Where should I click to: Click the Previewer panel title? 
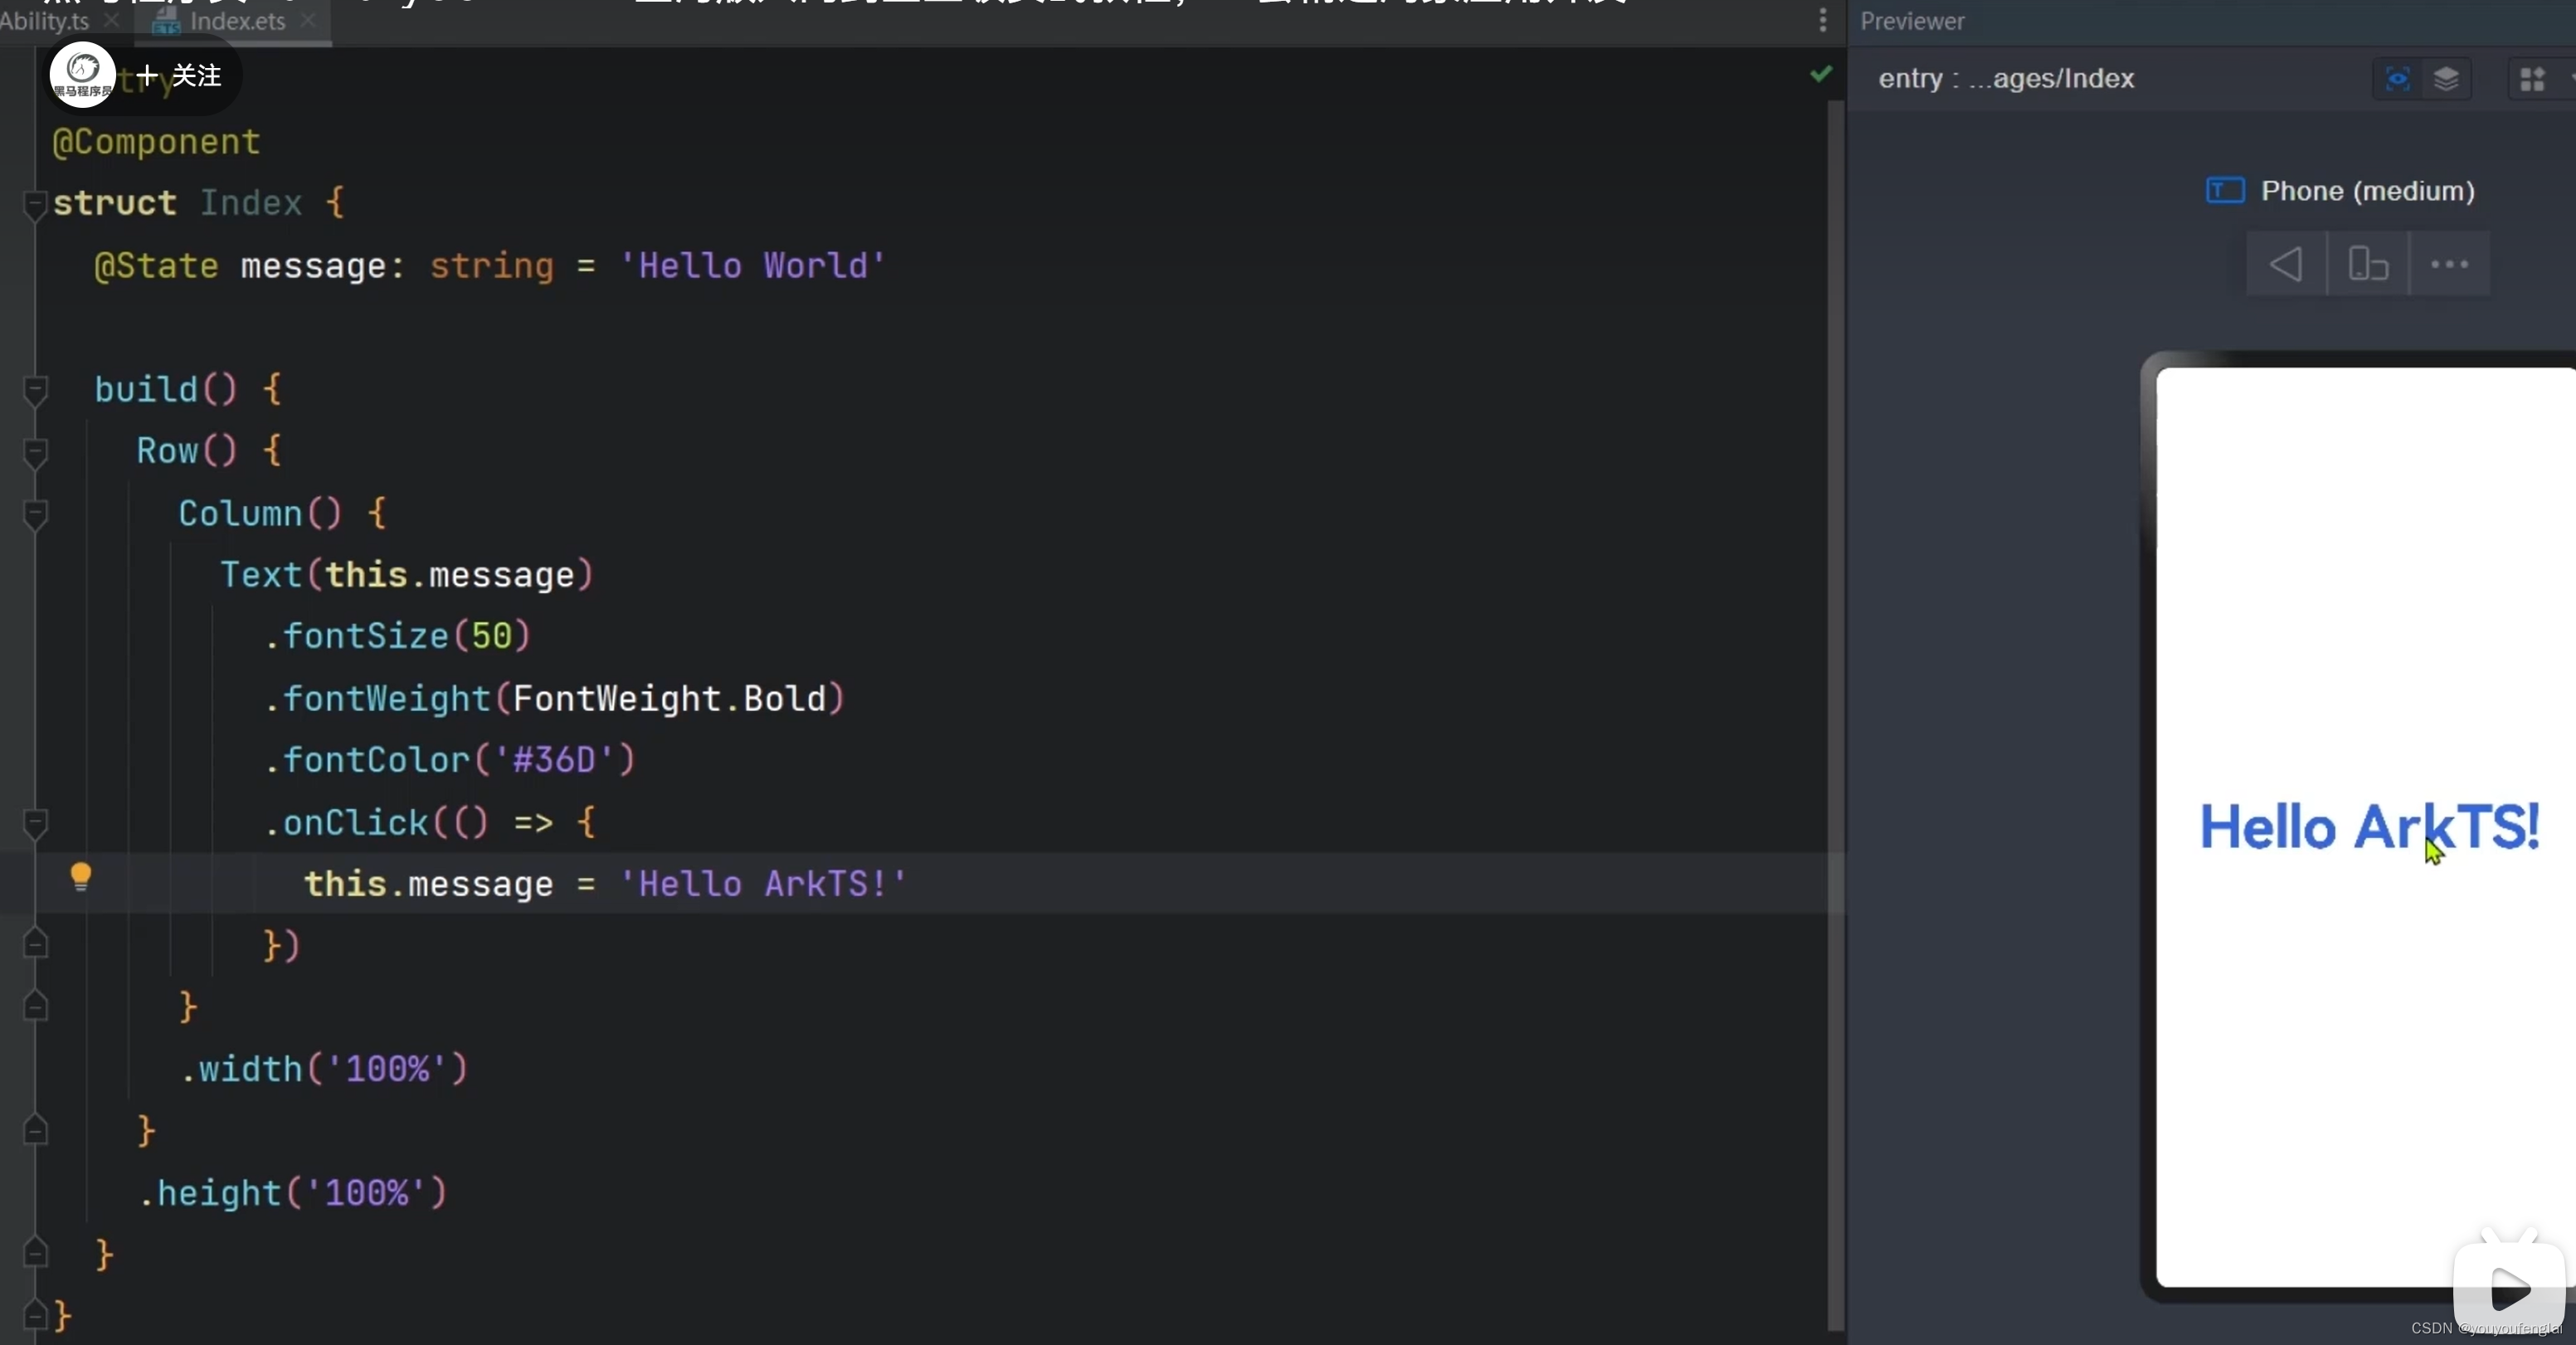click(1912, 21)
